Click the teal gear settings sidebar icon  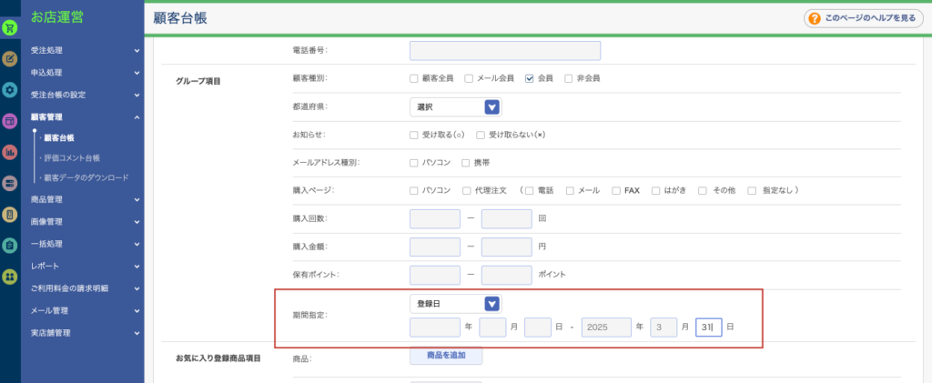(x=10, y=90)
